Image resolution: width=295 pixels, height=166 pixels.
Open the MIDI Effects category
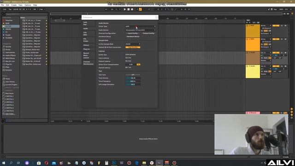tap(10, 59)
